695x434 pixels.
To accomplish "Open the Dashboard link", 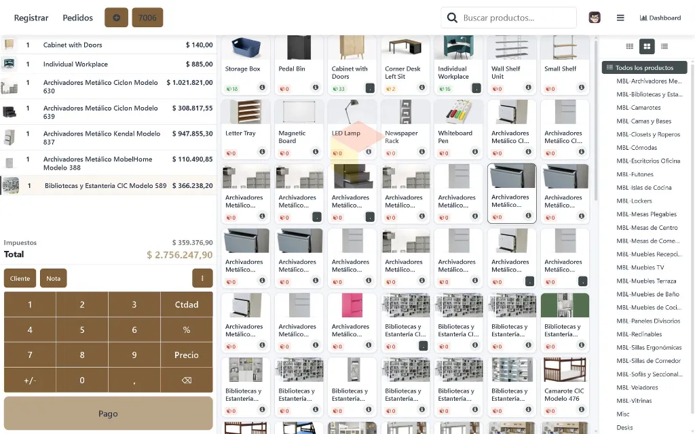I will 660,18.
